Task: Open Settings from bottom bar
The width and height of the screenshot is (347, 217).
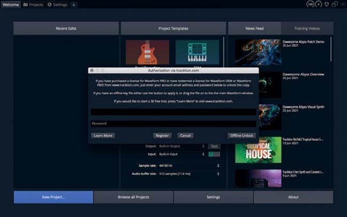Action: pos(214,197)
